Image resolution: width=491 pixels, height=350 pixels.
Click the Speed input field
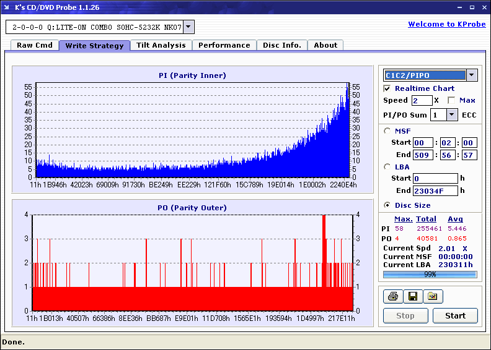tap(422, 100)
